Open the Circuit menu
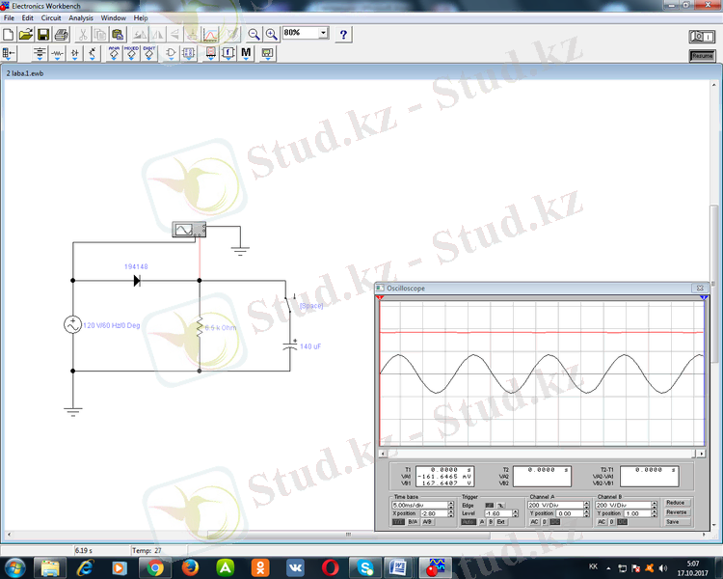723x579 pixels. click(50, 18)
